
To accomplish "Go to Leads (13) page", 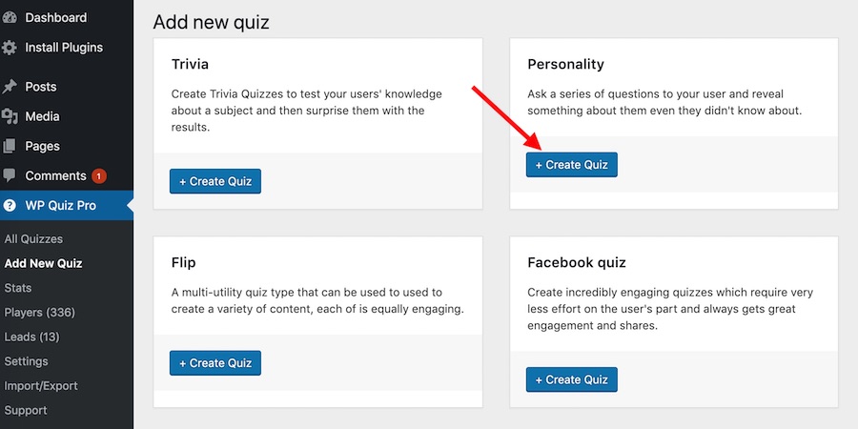I will tap(31, 337).
